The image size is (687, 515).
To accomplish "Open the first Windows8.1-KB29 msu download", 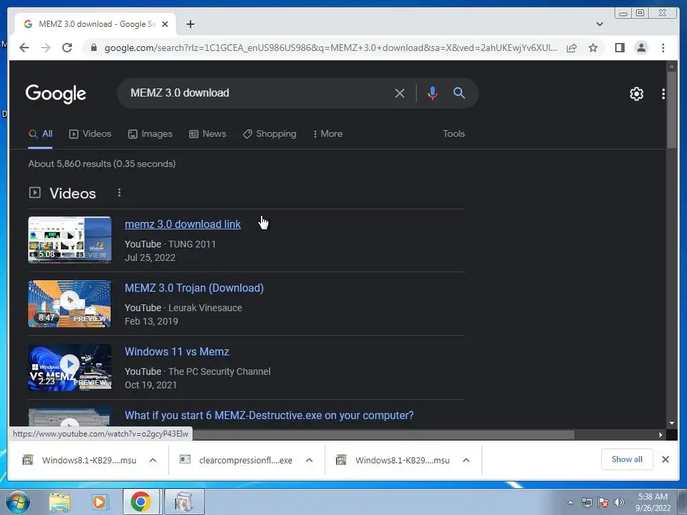I will (81, 460).
